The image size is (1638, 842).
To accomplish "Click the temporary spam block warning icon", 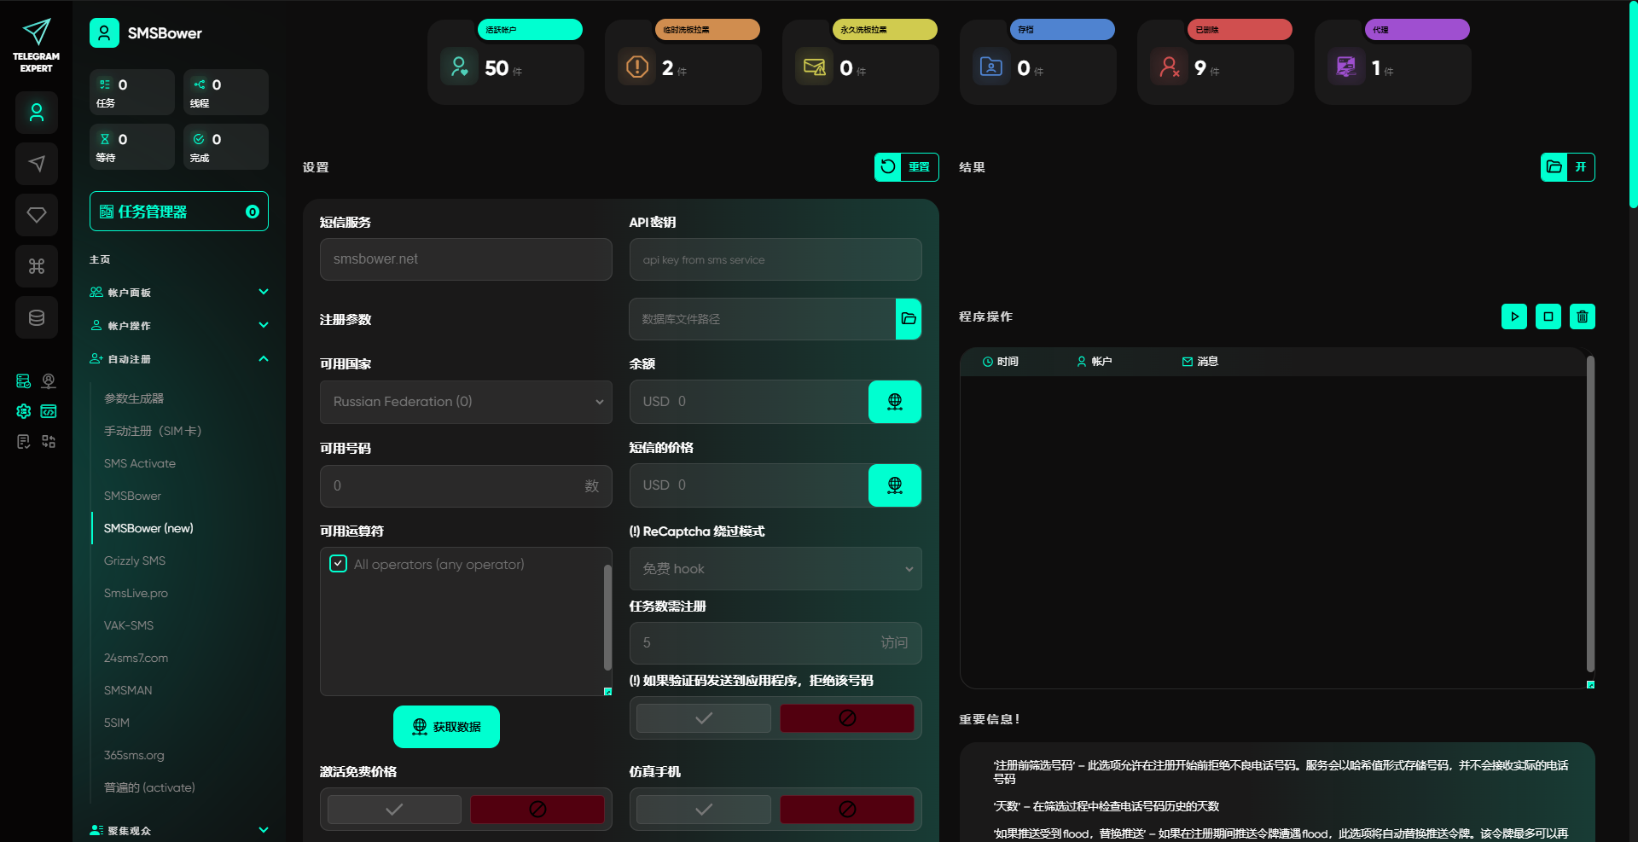I will pos(636,67).
